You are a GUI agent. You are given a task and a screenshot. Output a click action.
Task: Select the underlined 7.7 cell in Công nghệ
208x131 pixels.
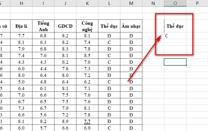(87, 121)
